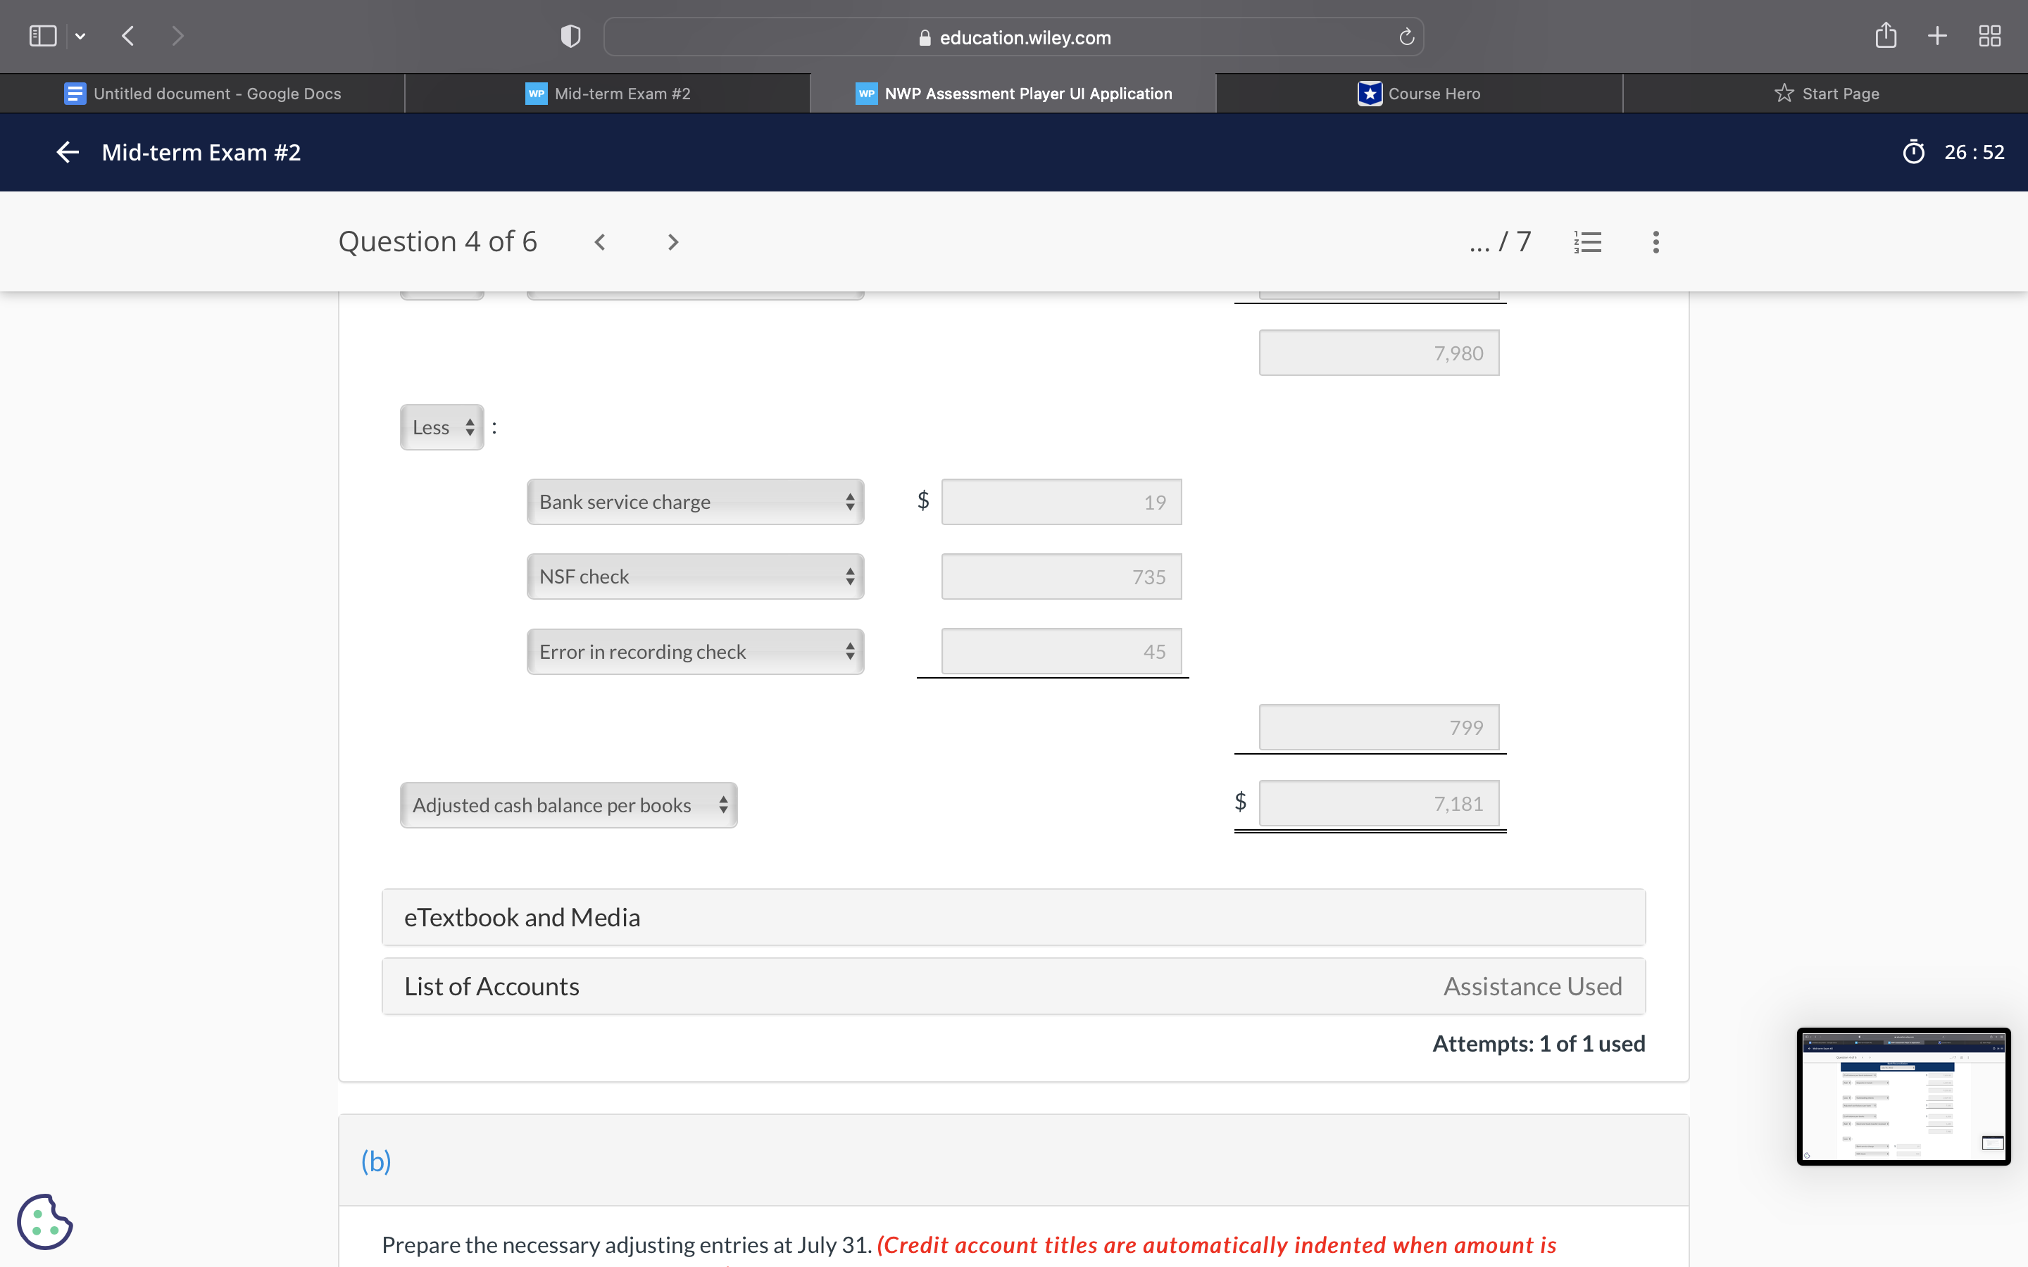
Task: Switch to Course Hero tab
Action: [x=1419, y=93]
